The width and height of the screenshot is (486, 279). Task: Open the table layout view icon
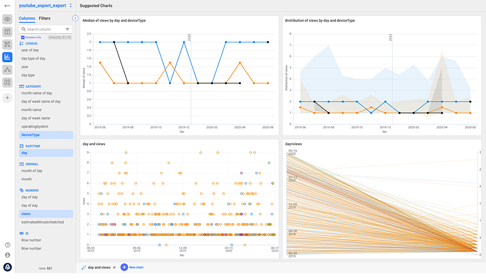tap(7, 31)
